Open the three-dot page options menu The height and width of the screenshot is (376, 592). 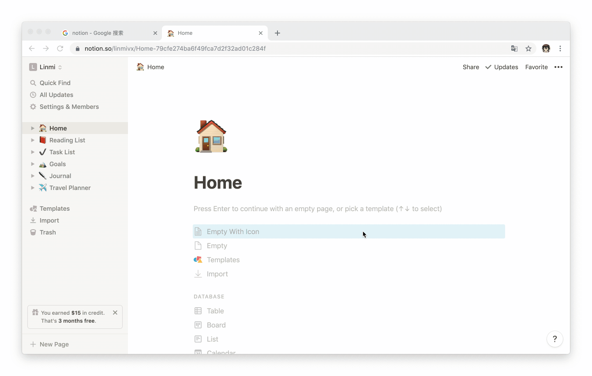[558, 67]
